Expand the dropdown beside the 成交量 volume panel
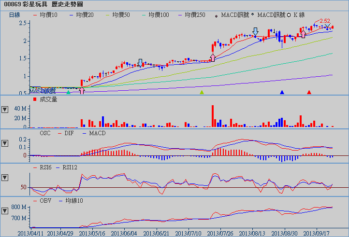This screenshot has width=349, height=237. [5, 109]
